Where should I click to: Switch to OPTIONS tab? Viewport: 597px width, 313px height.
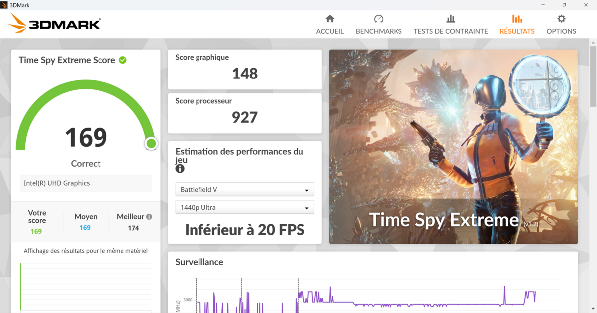tap(561, 31)
